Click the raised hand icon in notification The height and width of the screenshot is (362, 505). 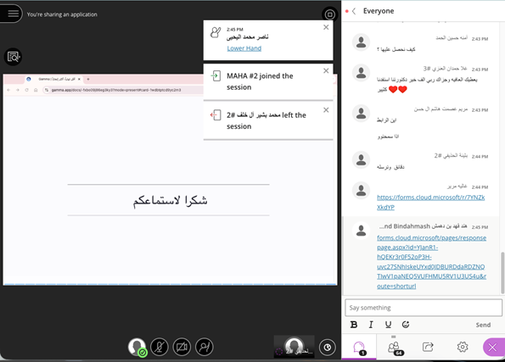coord(216,32)
